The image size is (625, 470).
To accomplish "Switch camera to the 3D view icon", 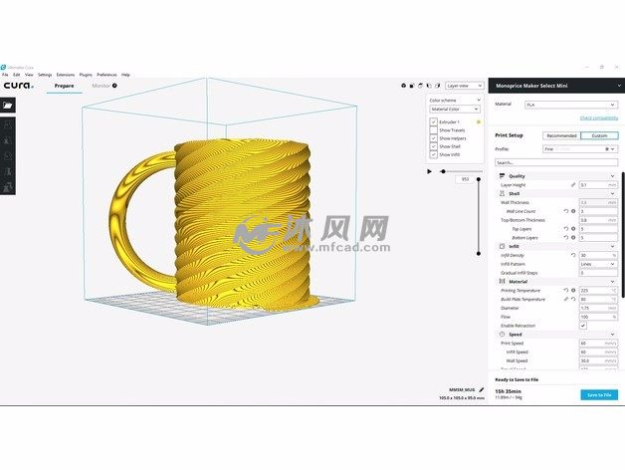I will coord(403,86).
